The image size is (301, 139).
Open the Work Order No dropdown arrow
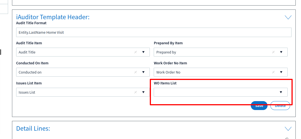(281, 72)
